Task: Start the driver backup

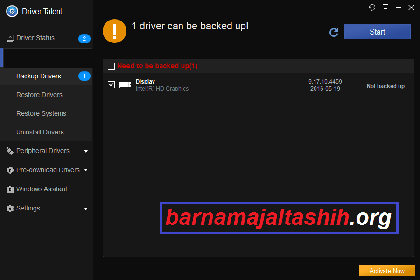Action: 378,32
